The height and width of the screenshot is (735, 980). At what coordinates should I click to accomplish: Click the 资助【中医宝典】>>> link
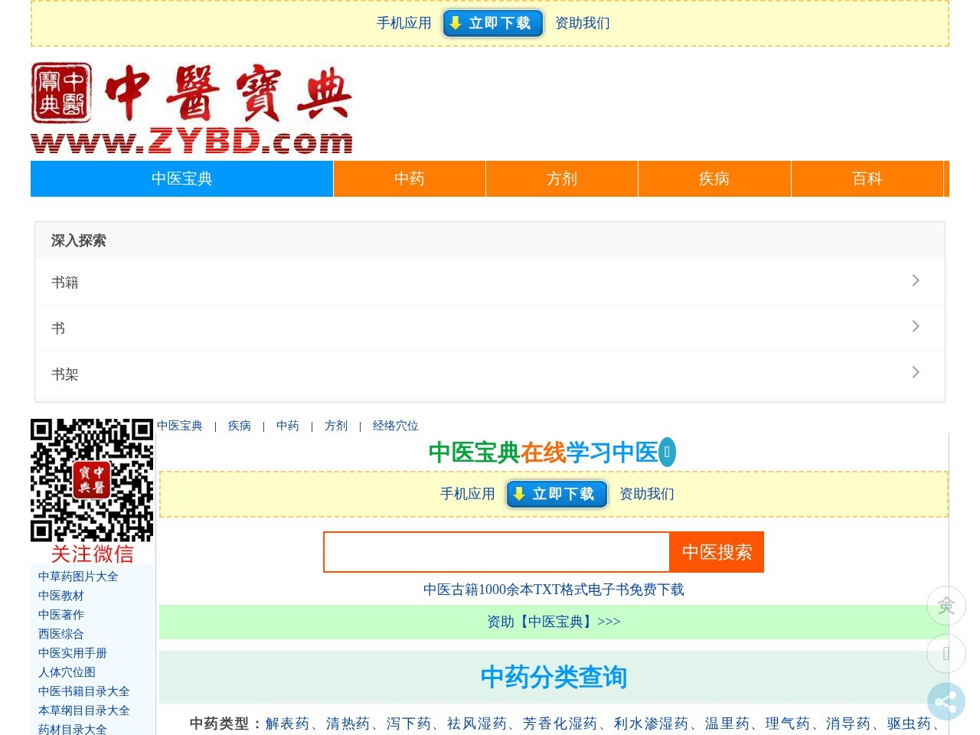554,622
